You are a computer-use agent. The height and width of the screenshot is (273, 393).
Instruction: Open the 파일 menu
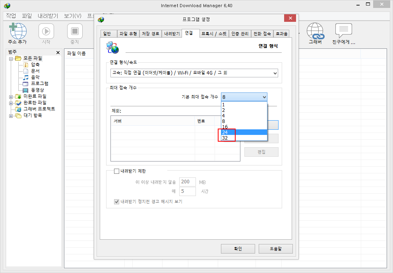pos(27,16)
